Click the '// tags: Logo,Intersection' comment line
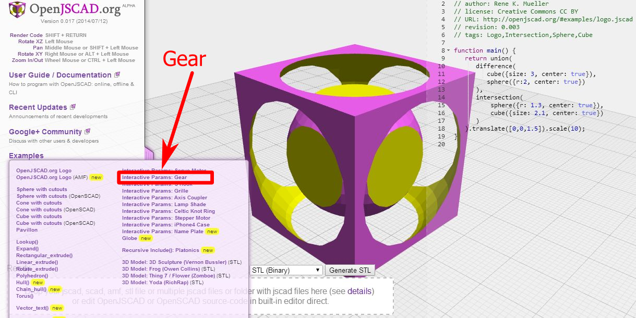 523,35
